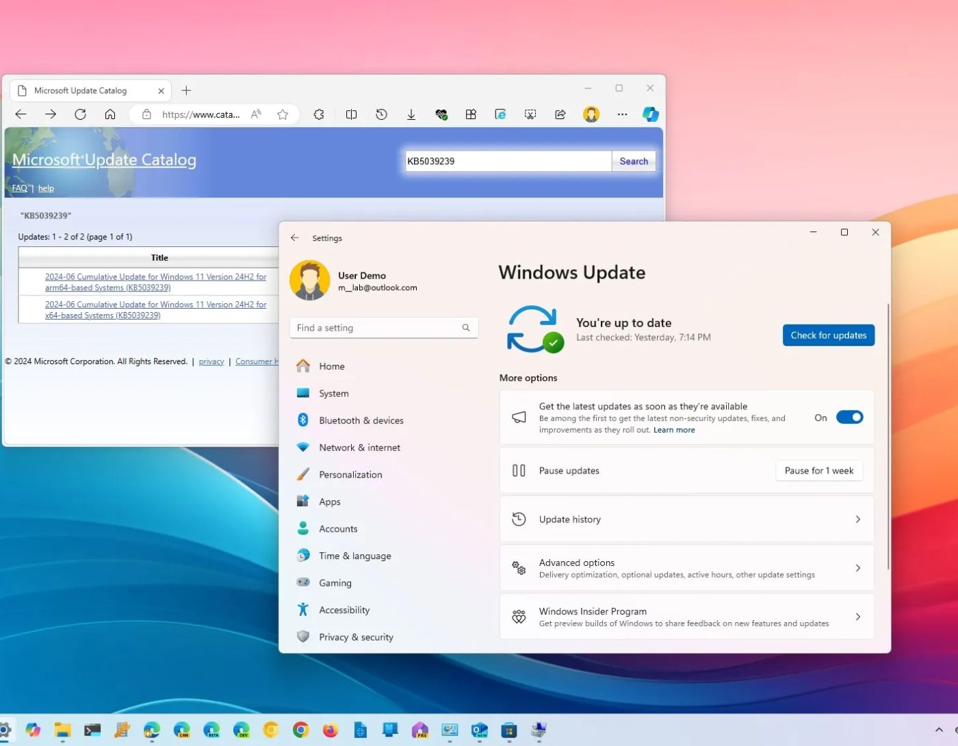Open a new tab in Edge
This screenshot has height=746, width=958.
(186, 90)
